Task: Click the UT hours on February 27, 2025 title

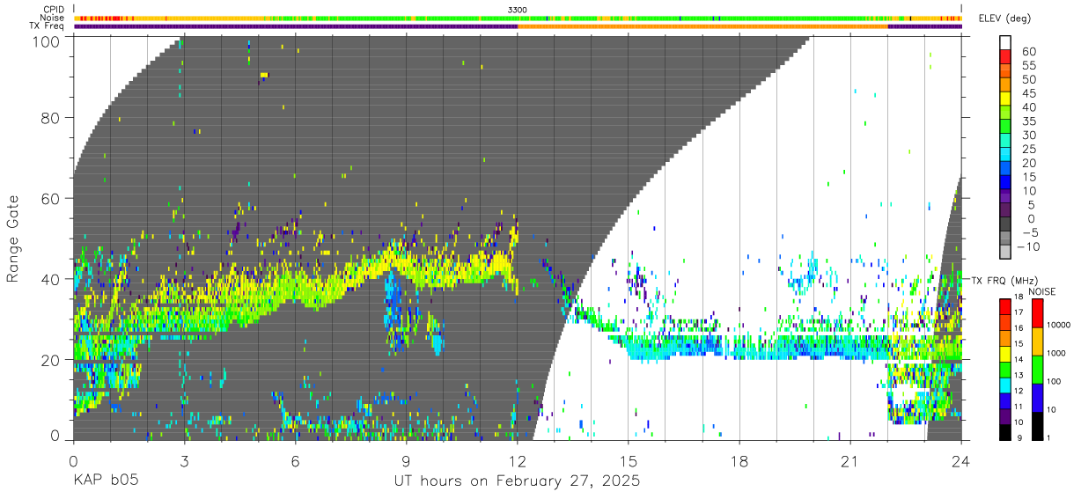Action: click(x=518, y=482)
